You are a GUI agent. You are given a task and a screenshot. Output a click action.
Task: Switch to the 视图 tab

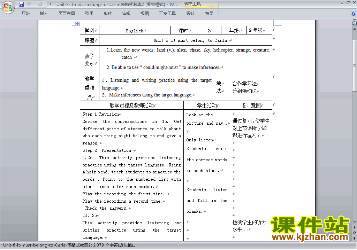click(x=145, y=14)
